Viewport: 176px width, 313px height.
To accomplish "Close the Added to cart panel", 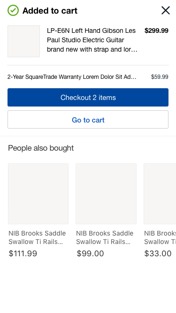I will 166,10.
